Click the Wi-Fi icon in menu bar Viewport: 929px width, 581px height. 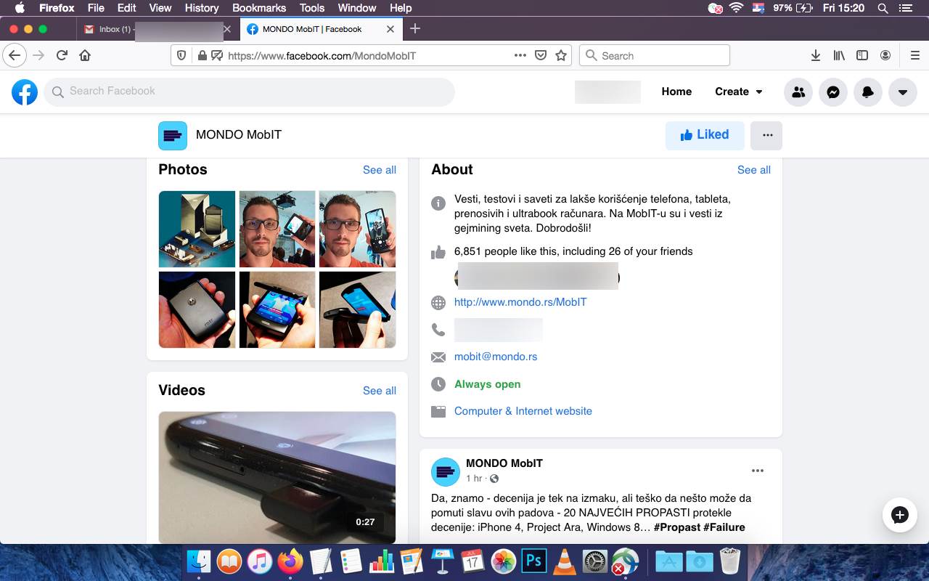pyautogui.click(x=736, y=8)
